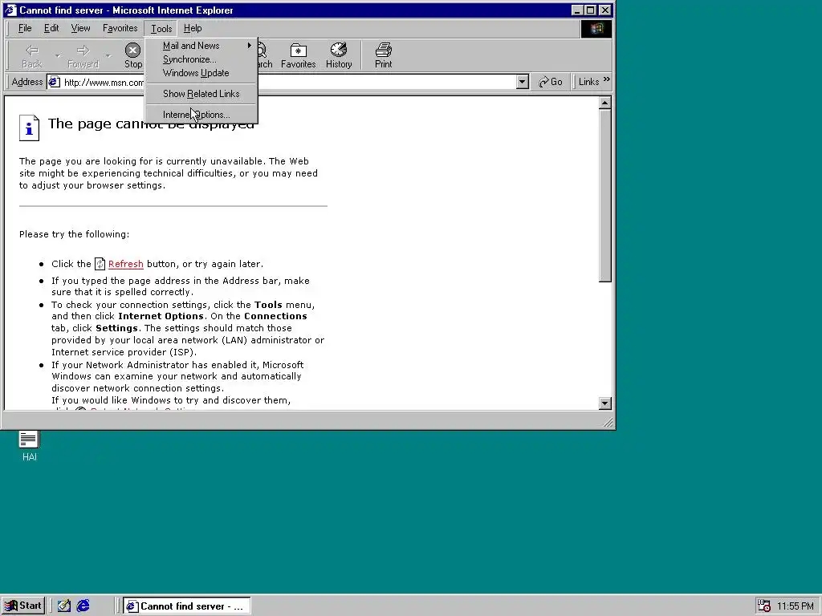The image size is (822, 616).
Task: Click Cannot find server taskbar button
Action: pyautogui.click(x=186, y=606)
